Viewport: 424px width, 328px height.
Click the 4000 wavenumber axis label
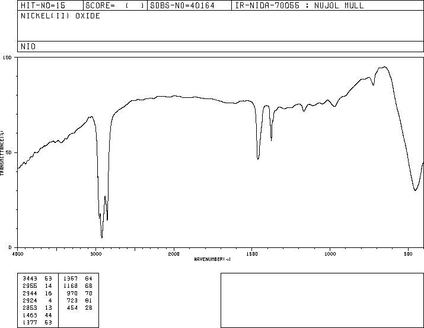[18, 254]
